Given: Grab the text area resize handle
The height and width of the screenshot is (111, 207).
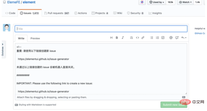Looking at the screenshot, I should coord(186,93).
